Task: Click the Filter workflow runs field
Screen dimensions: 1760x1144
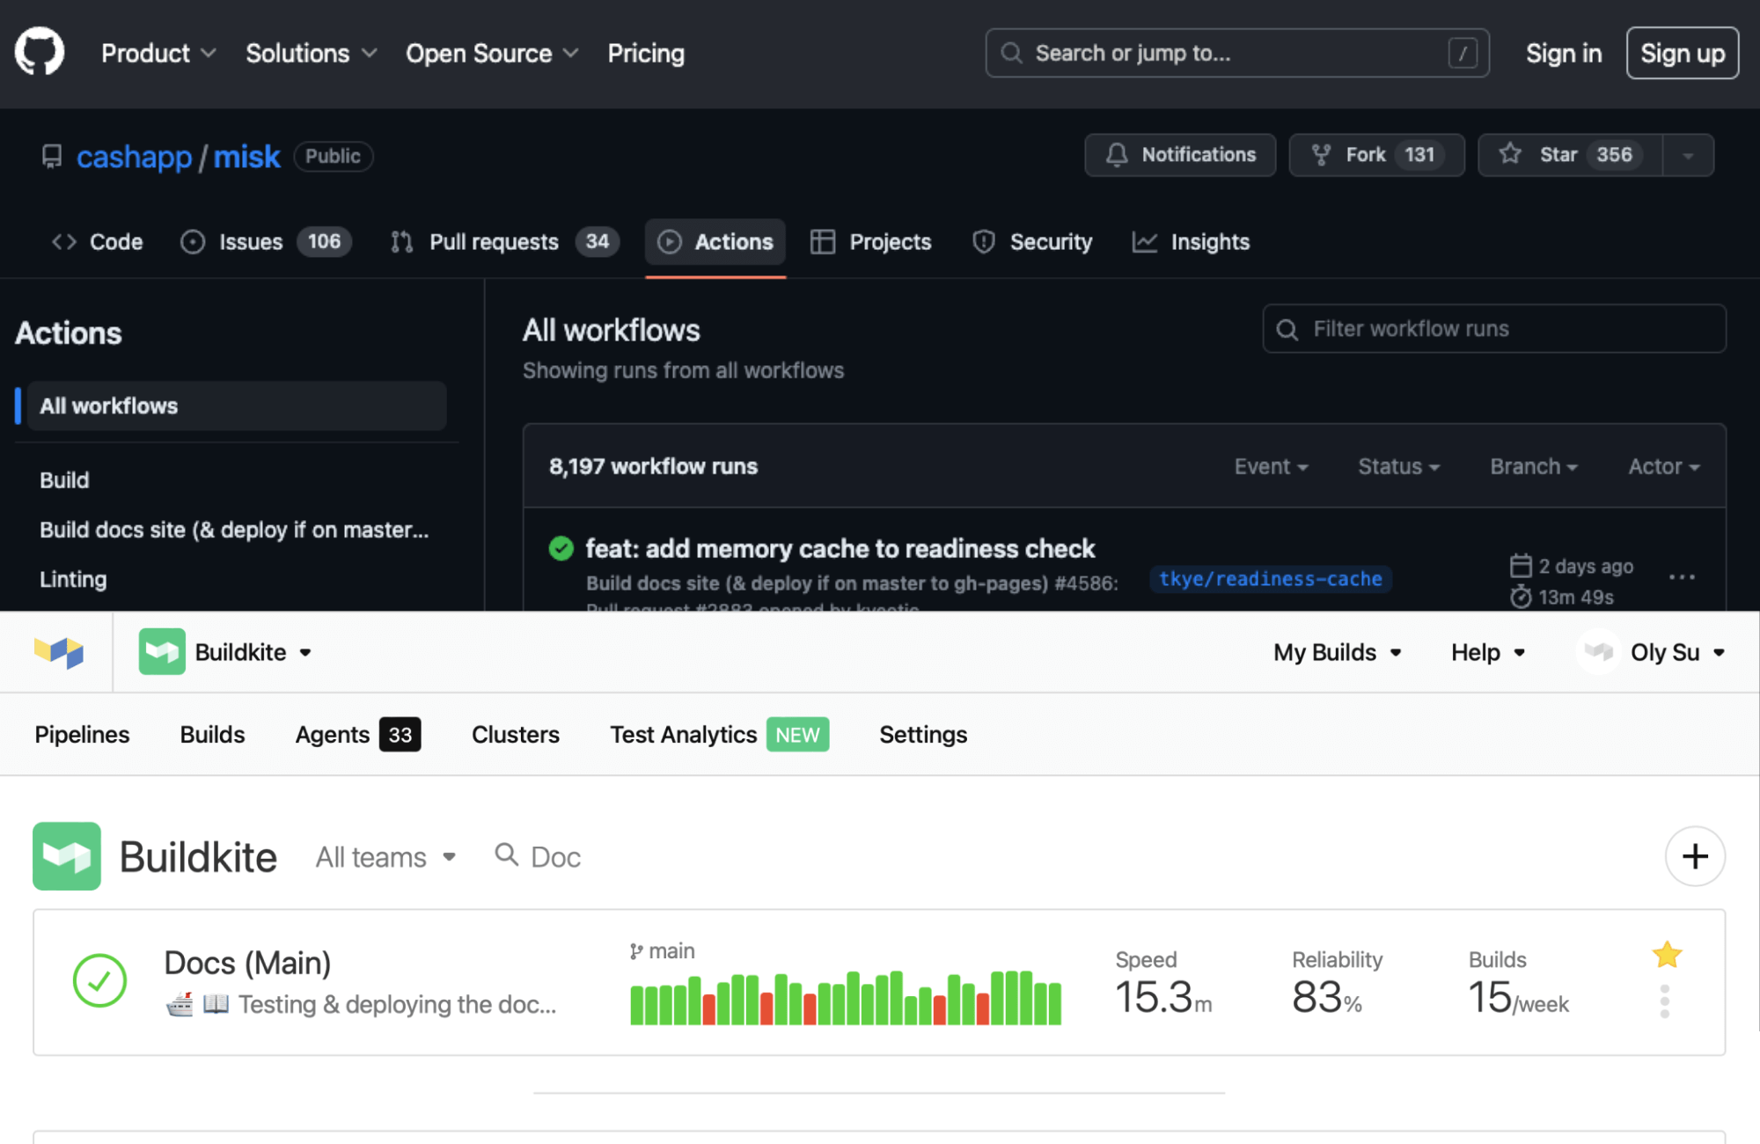Action: (x=1493, y=329)
